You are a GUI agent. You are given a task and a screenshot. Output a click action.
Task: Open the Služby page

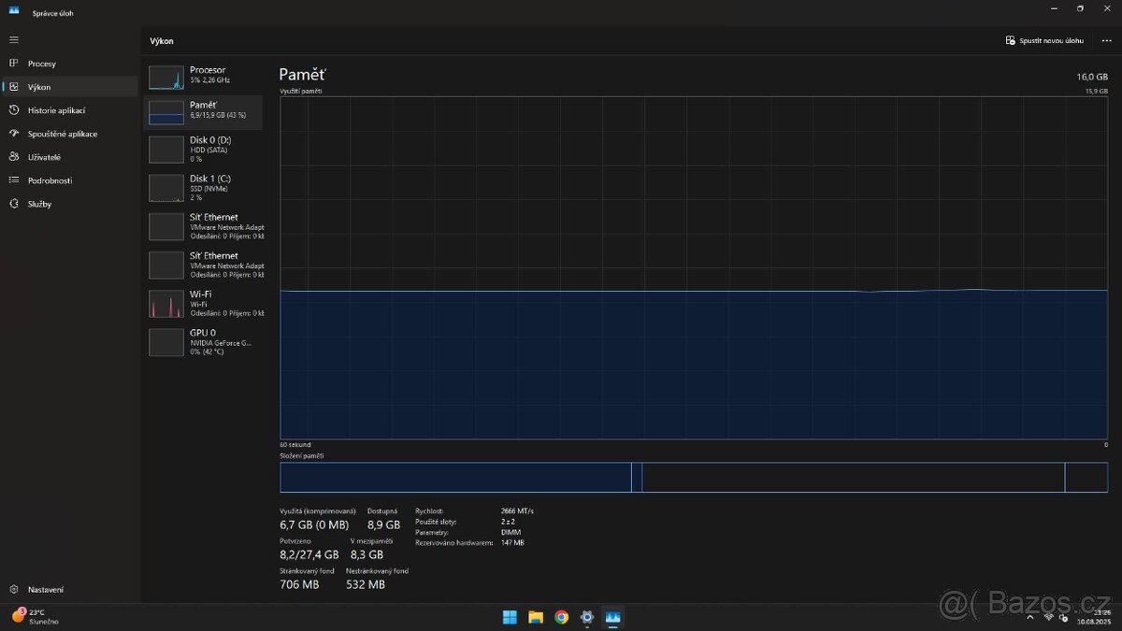[x=39, y=204]
